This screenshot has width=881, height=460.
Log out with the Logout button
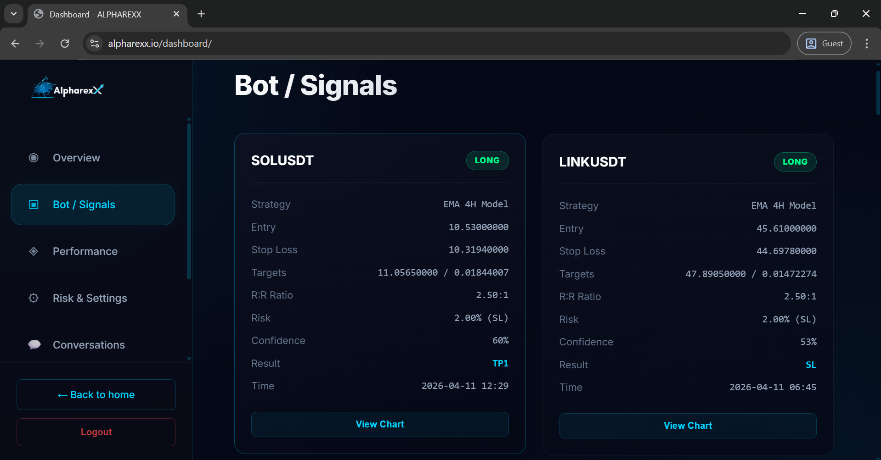coord(96,432)
